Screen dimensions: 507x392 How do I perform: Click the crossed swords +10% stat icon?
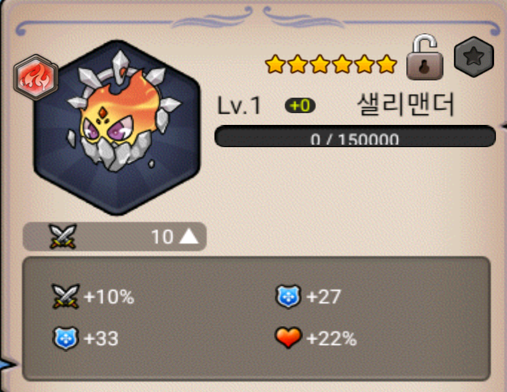click(66, 296)
